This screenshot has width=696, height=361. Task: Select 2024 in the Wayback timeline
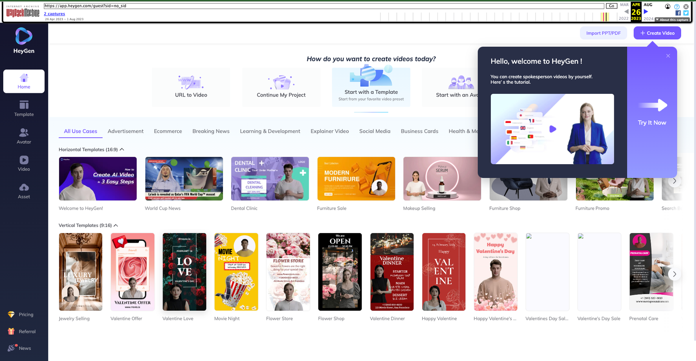click(648, 19)
